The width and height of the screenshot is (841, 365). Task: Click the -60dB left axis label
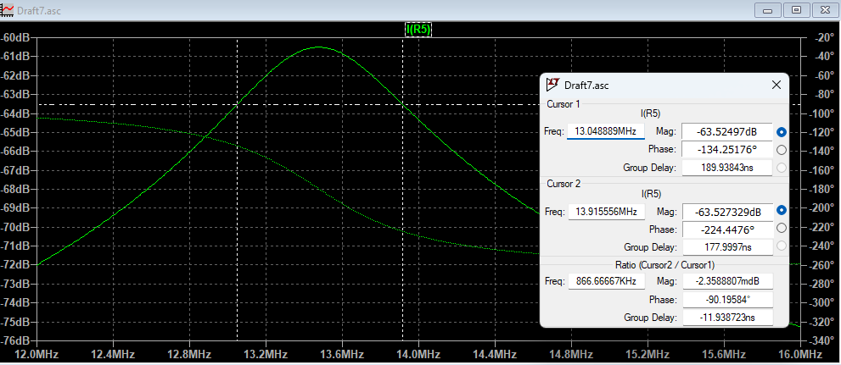click(x=15, y=37)
